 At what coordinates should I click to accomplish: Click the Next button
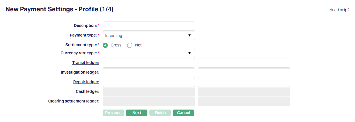137,113
